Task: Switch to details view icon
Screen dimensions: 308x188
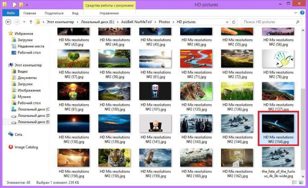Action: (x=294, y=182)
